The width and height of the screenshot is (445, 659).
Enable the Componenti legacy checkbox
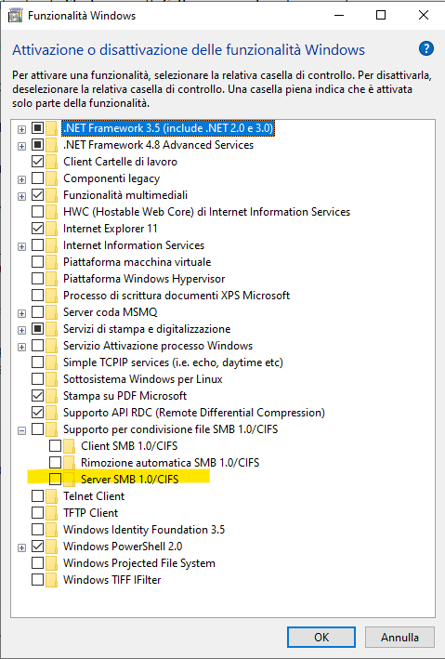[38, 178]
